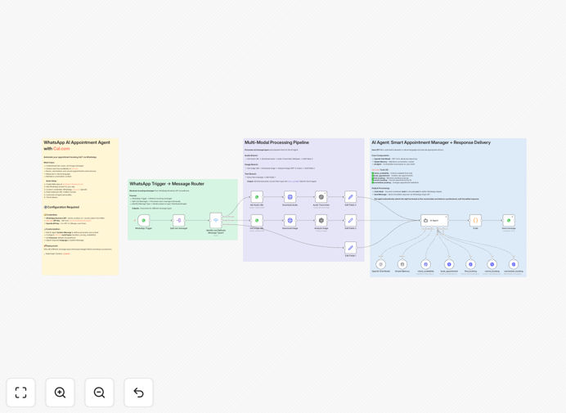566x413 pixels.
Task: Click the 'Configuration Required' heading in yellow note
Action: (x=63, y=207)
